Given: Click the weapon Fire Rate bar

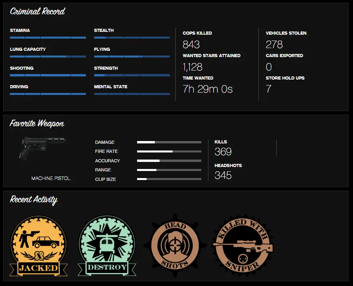Looking at the screenshot, I should [169, 152].
